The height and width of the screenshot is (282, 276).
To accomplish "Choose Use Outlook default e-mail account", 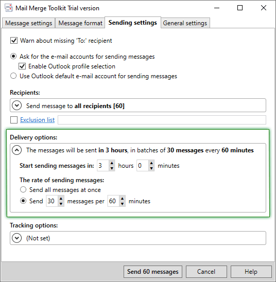I will 13,76.
